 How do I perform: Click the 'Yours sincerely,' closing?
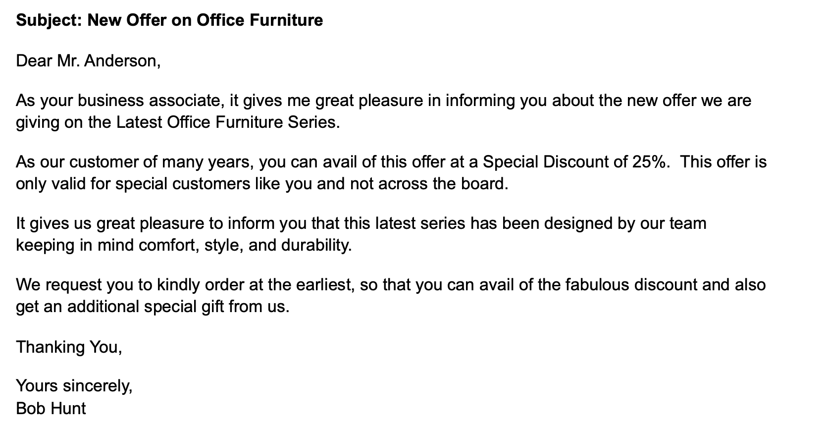click(74, 385)
